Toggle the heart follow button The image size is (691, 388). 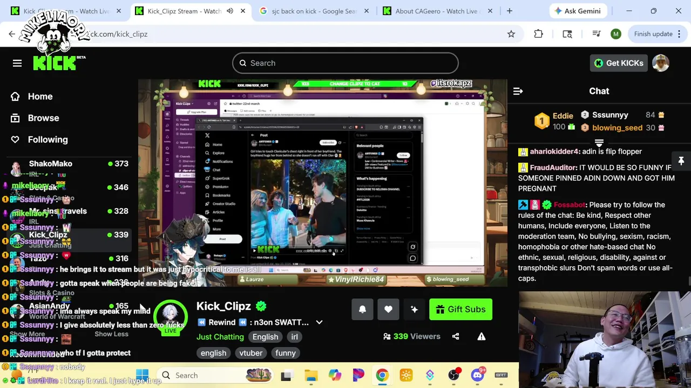[388, 309]
